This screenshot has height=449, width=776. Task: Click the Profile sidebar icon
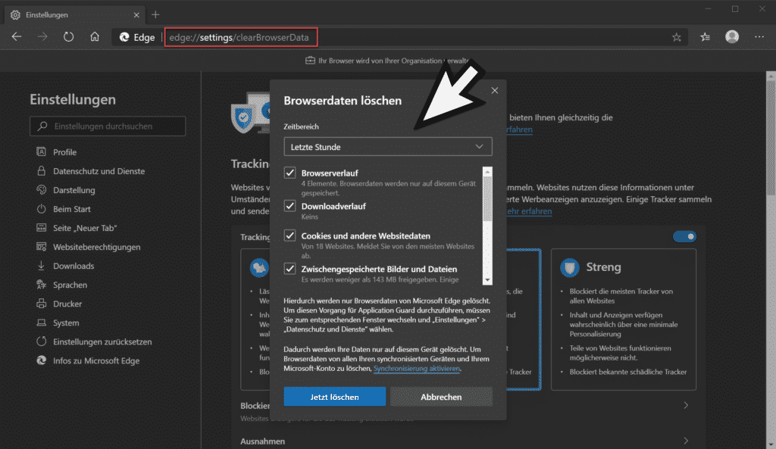(41, 151)
